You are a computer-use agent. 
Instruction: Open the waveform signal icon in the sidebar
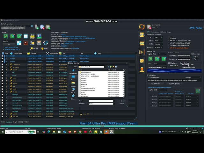pos(142,52)
